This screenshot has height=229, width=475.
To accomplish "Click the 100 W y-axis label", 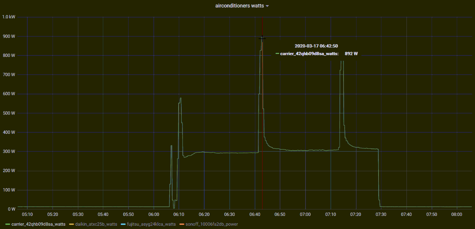I will [9, 190].
